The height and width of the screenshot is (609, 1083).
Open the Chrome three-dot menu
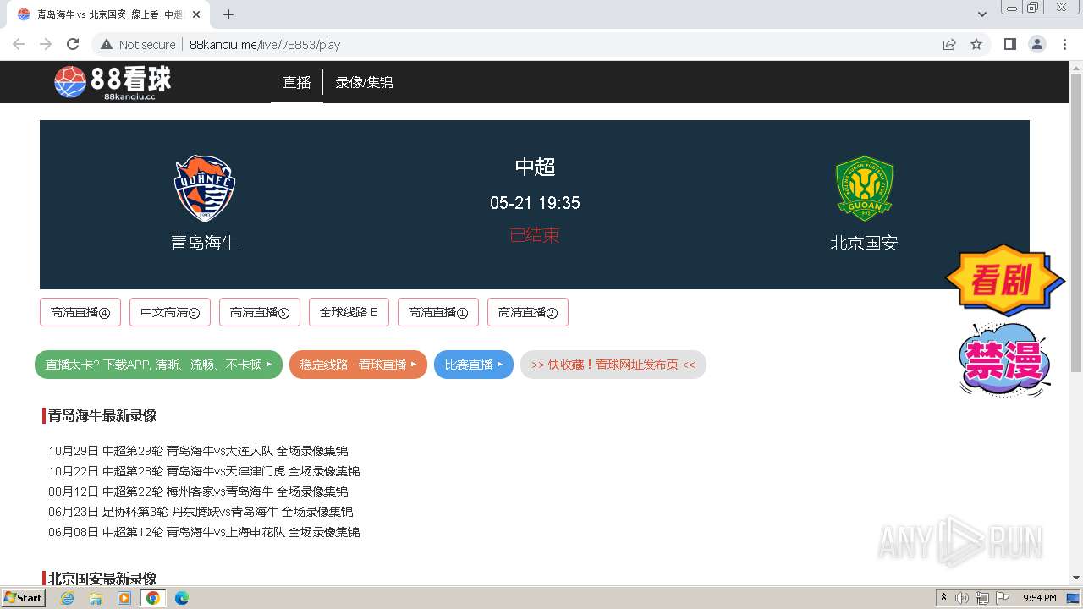1064,44
